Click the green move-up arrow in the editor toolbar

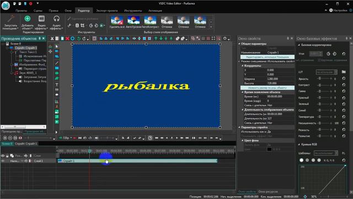tap(156, 39)
